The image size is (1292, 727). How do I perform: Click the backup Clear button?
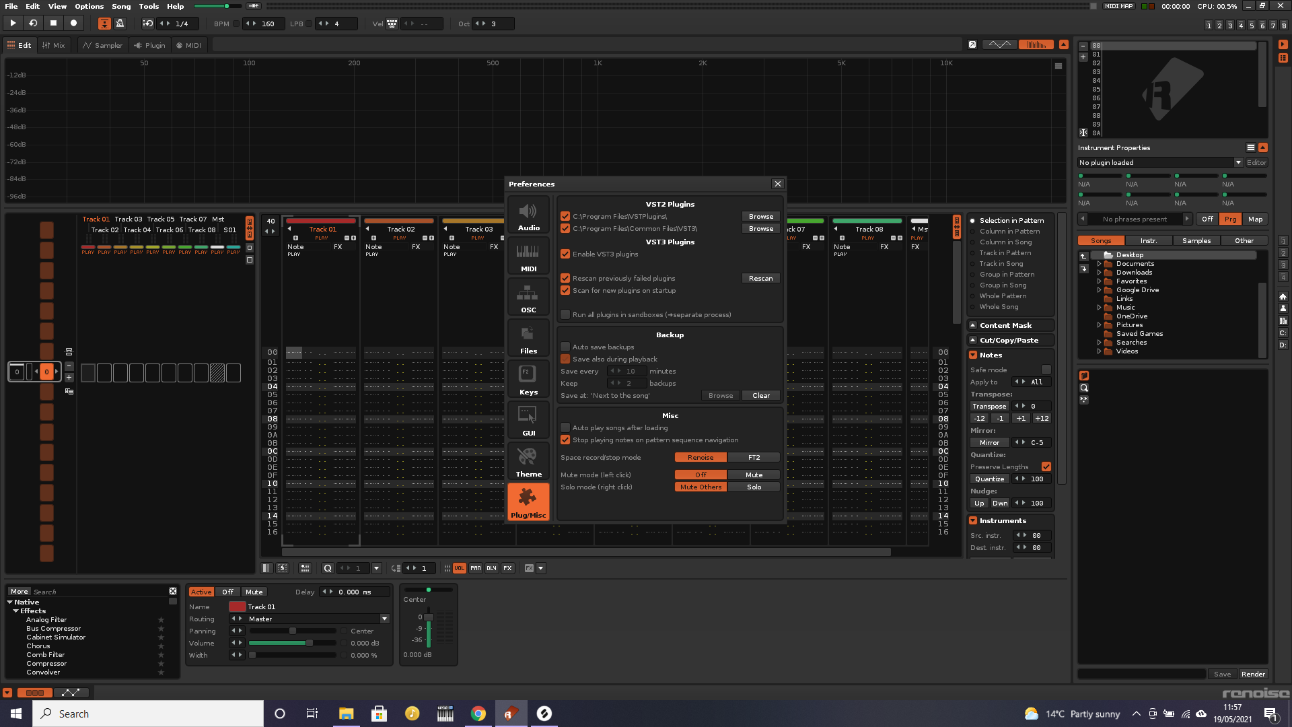pos(761,396)
